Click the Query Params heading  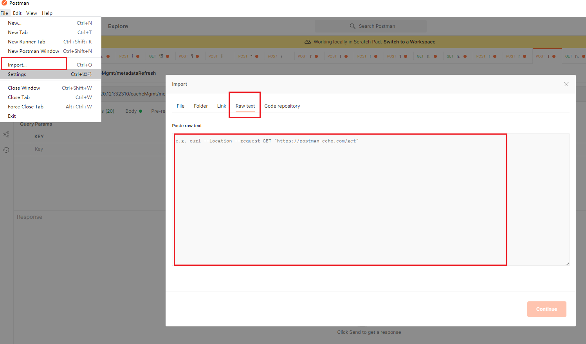36,124
